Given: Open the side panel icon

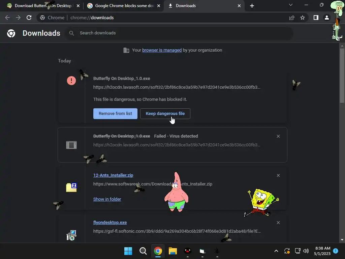Looking at the screenshot, I should coord(316,18).
